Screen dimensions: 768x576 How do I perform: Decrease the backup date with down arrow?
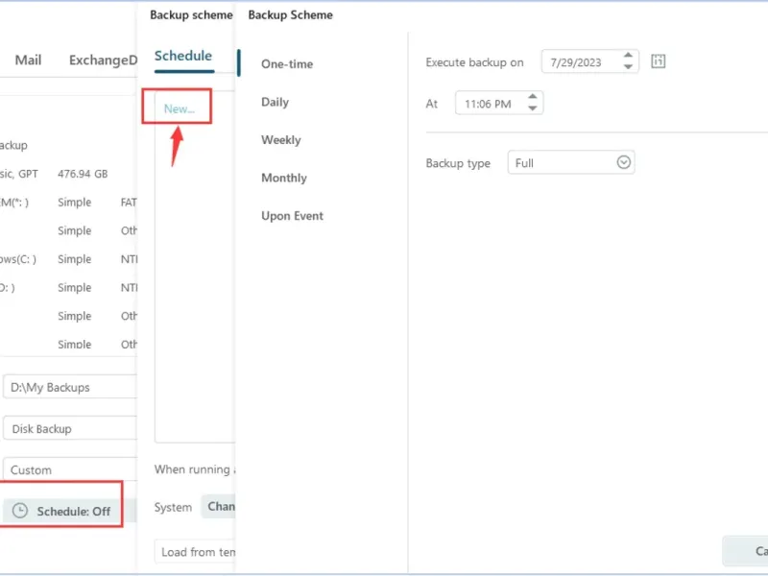point(629,67)
